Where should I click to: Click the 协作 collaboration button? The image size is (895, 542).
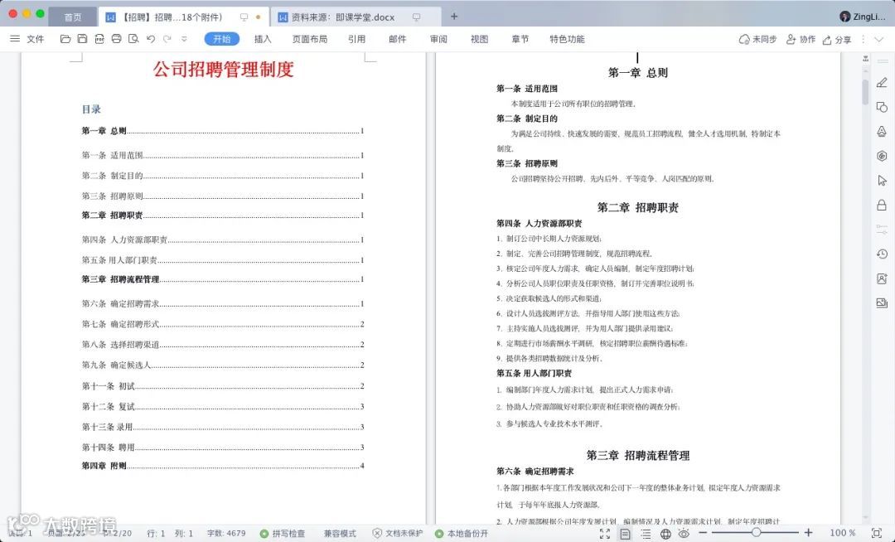(801, 40)
